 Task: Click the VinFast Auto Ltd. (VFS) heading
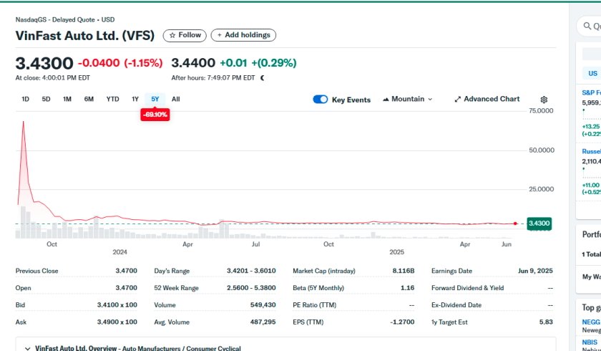85,36
